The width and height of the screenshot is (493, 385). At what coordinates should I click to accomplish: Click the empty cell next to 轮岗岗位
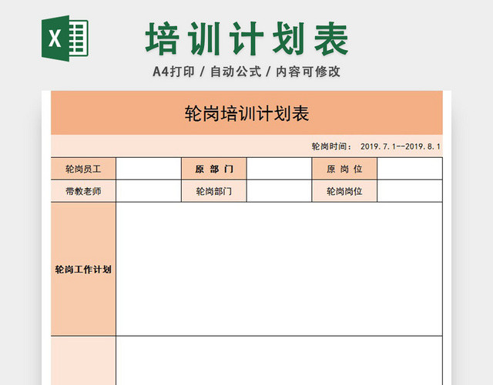[410, 191]
